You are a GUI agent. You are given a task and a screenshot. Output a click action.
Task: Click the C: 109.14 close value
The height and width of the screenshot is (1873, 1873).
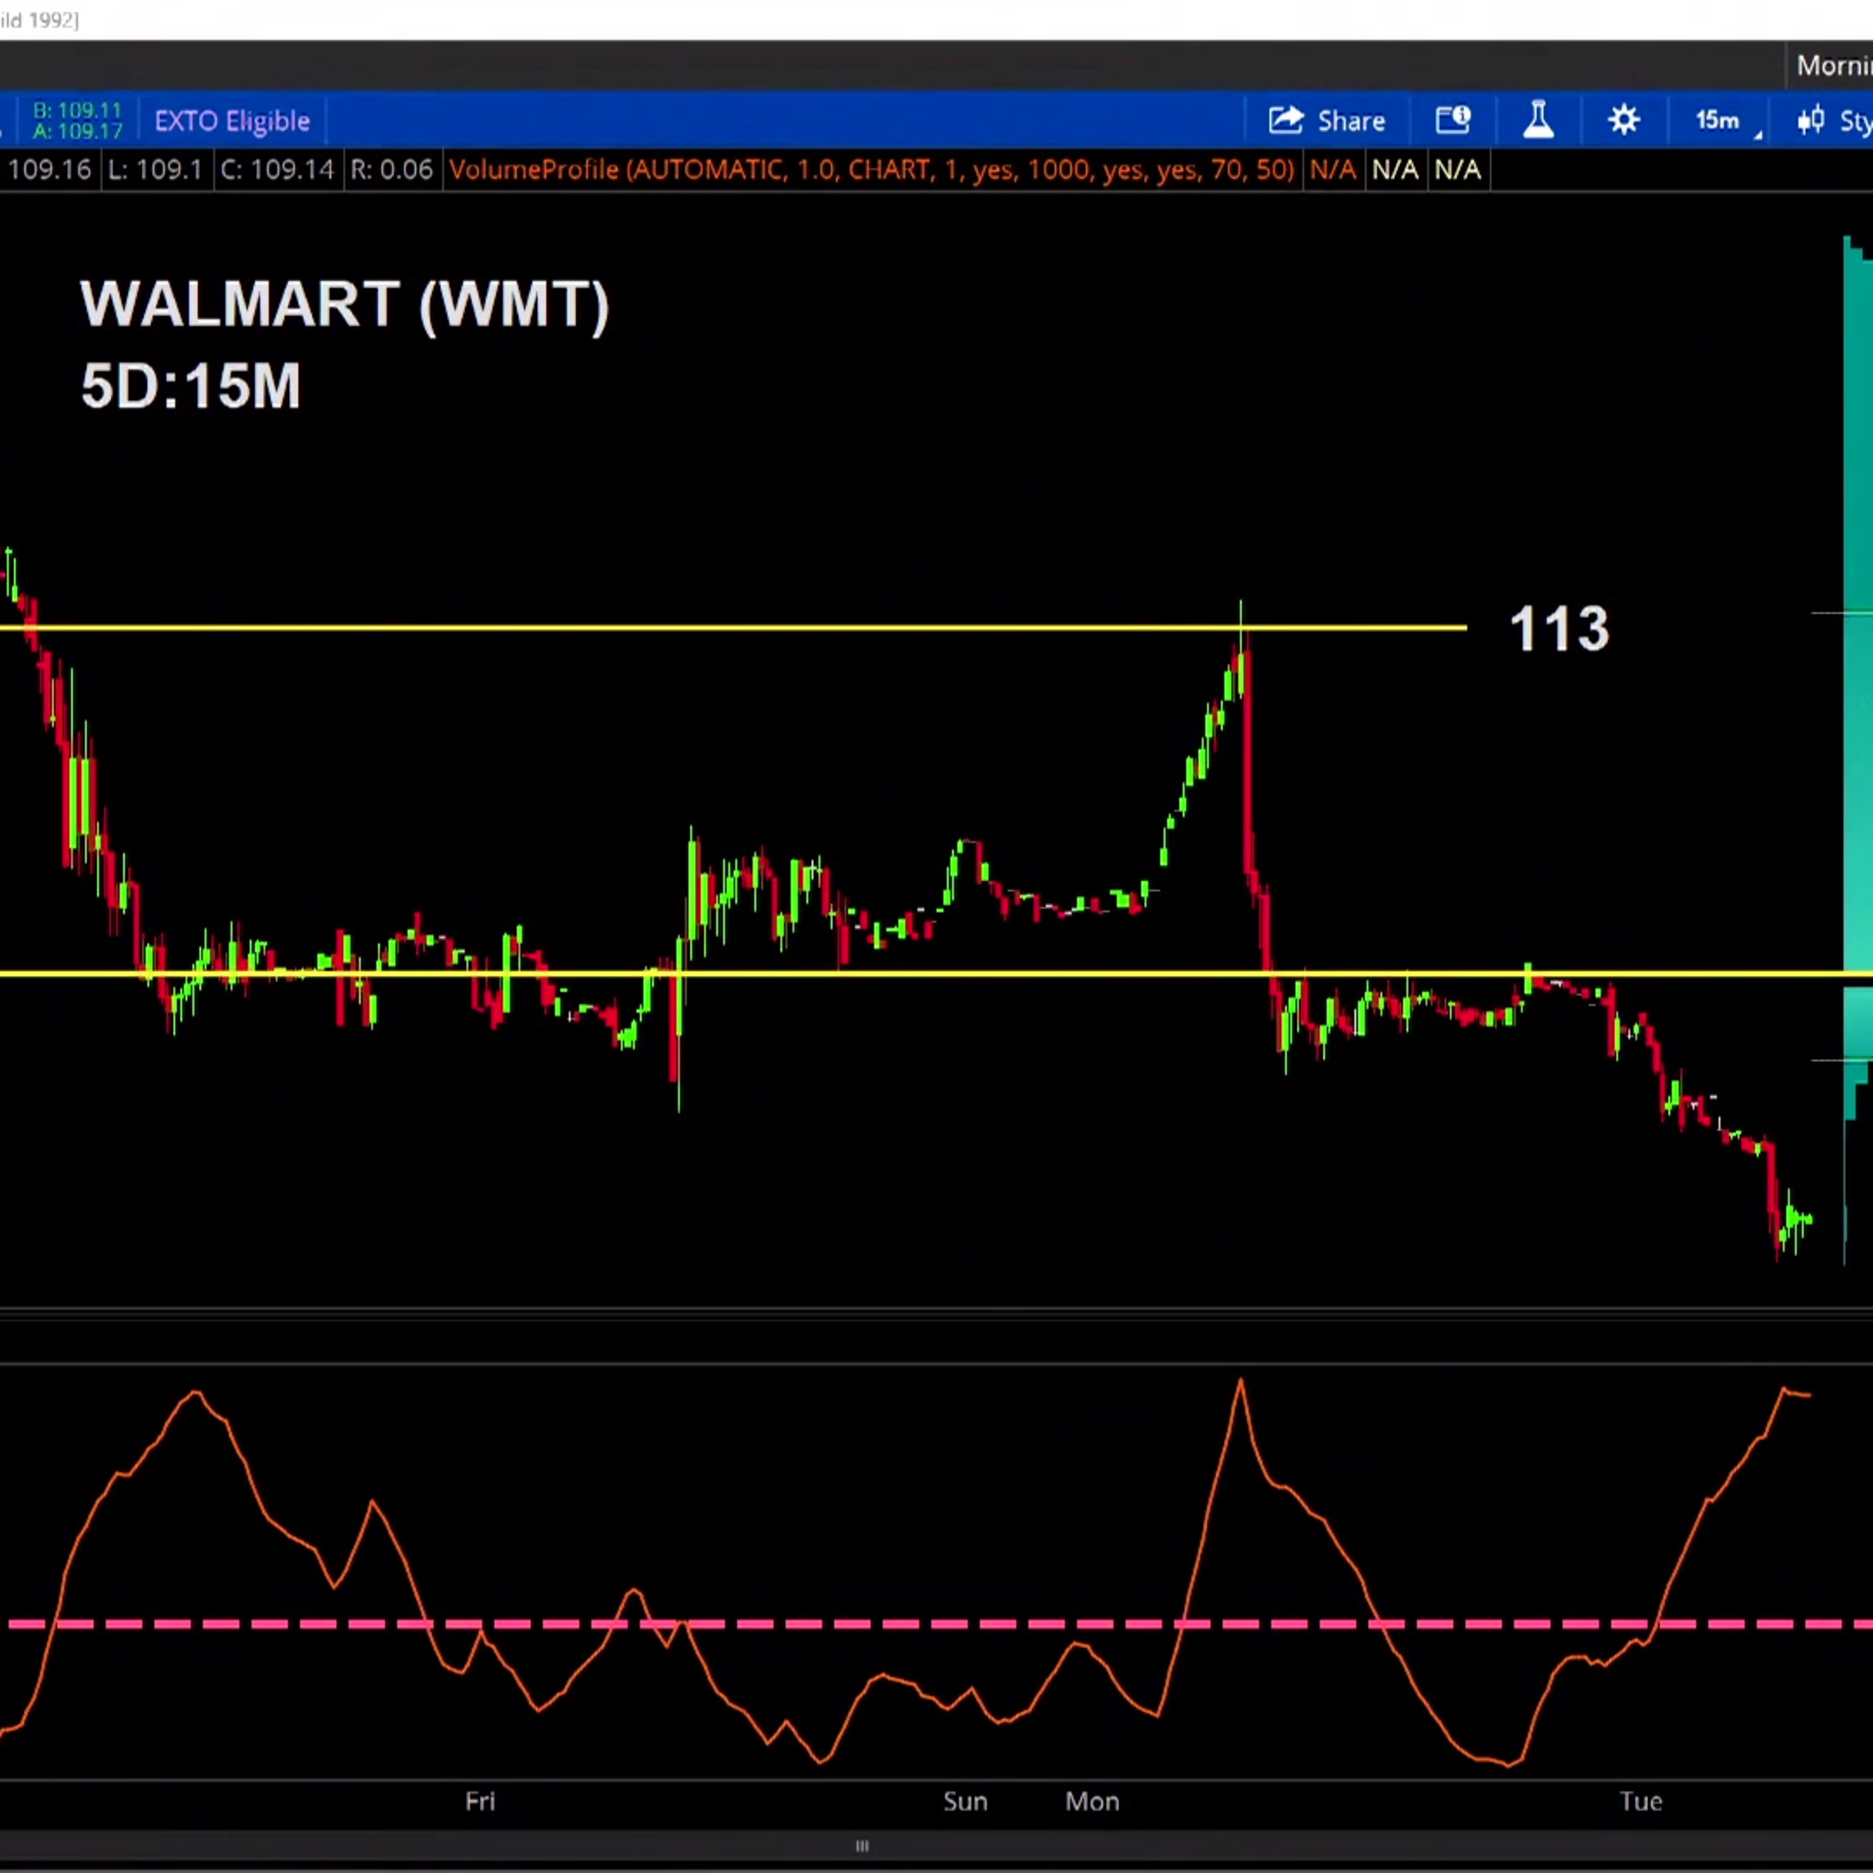277,170
